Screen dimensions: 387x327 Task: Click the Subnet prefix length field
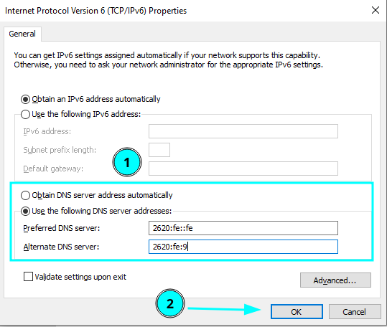tap(159, 150)
